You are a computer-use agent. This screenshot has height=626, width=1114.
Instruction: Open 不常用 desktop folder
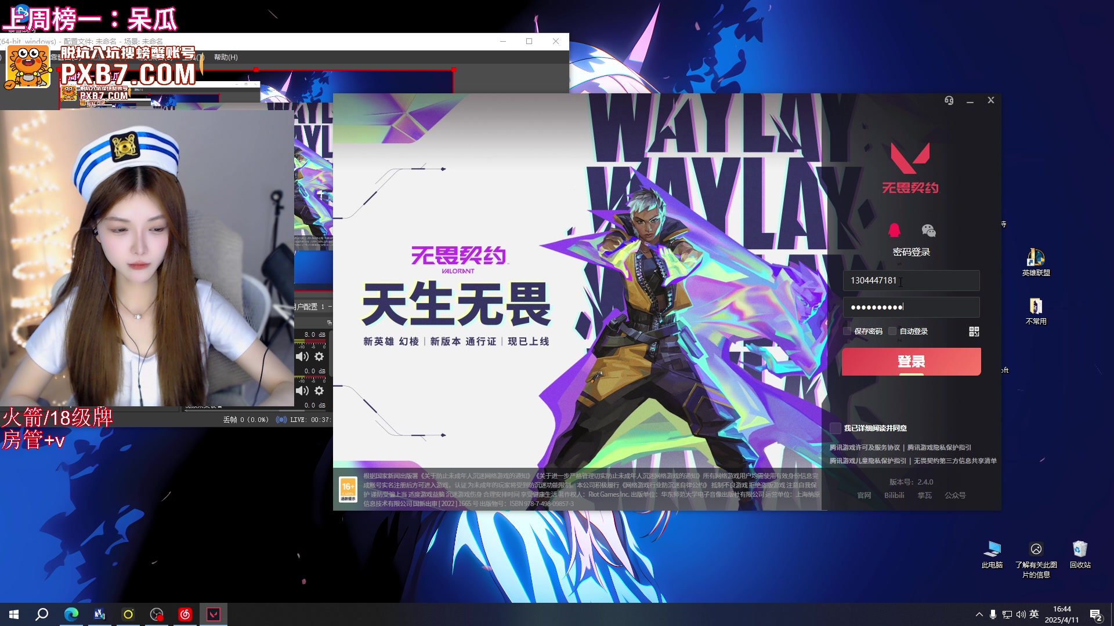[x=1036, y=311]
